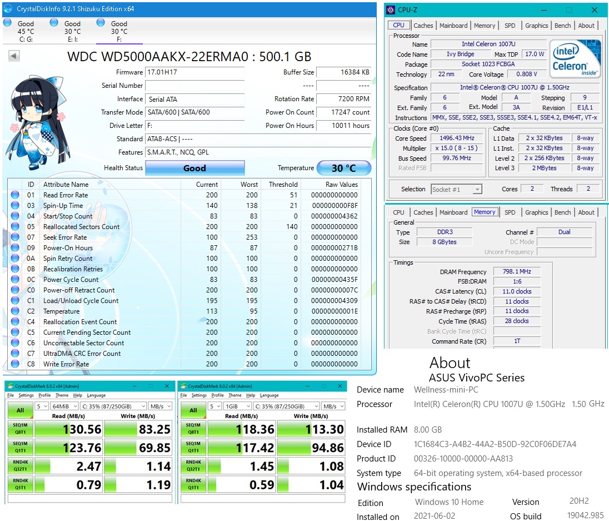Switch to Caches tab in CPU-Z processor window
Viewport: 609px width, 521px height.
(423, 25)
